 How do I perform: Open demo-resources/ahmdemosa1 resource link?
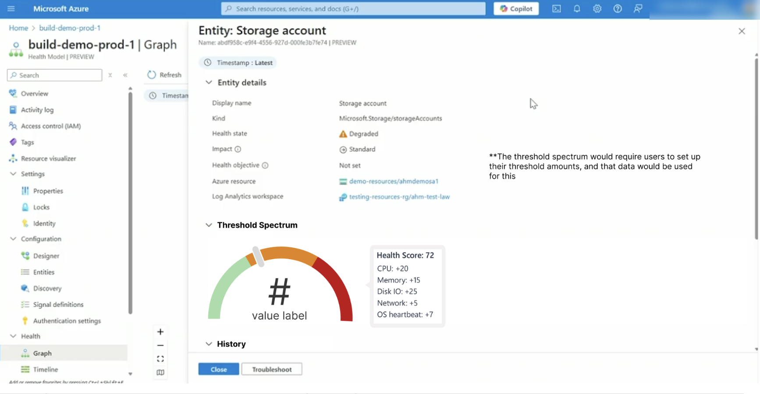click(x=394, y=181)
